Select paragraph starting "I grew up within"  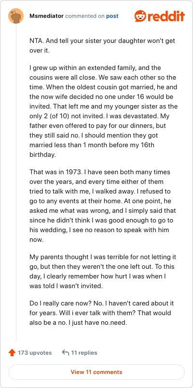pyautogui.click(x=103, y=111)
